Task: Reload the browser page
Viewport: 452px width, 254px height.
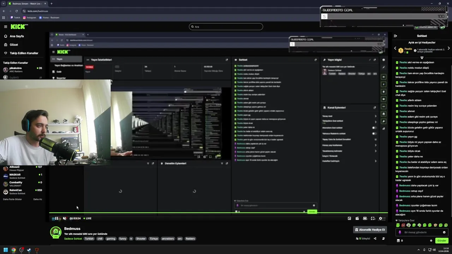Action: [x=16, y=11]
